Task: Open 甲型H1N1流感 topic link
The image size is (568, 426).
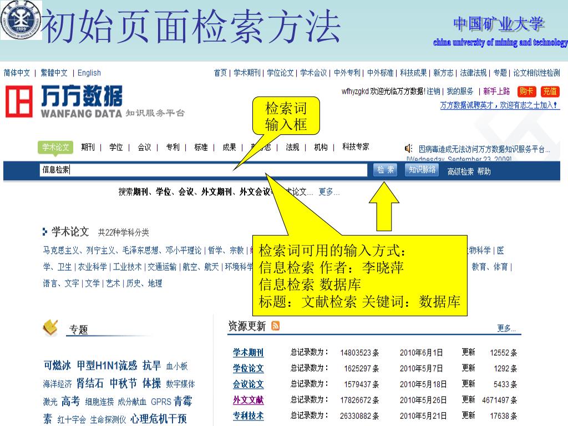Action: [107, 366]
